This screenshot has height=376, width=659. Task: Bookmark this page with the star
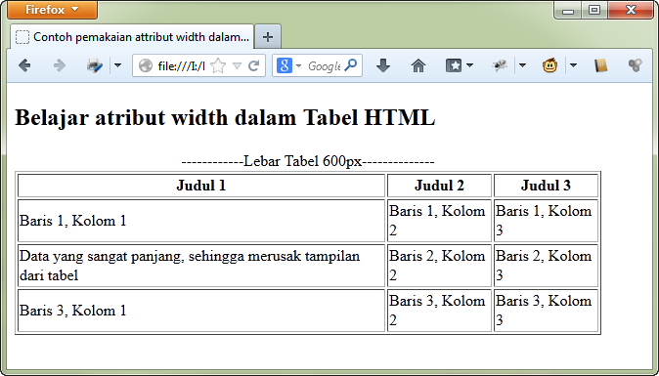[x=218, y=65]
